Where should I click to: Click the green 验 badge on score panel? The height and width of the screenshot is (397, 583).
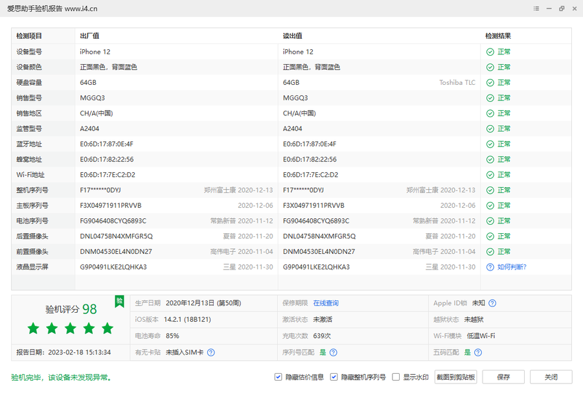(x=119, y=301)
